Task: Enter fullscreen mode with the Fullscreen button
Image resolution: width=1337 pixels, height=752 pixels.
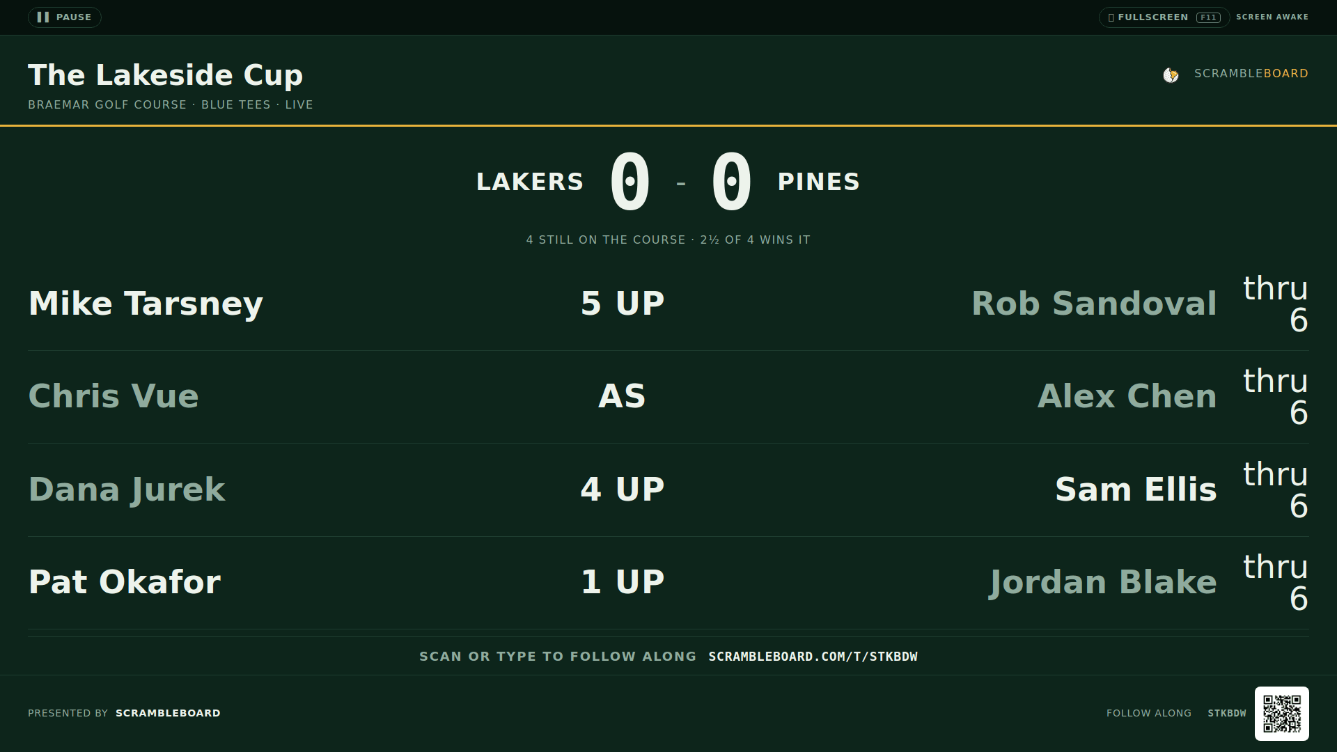Action: pyautogui.click(x=1164, y=17)
